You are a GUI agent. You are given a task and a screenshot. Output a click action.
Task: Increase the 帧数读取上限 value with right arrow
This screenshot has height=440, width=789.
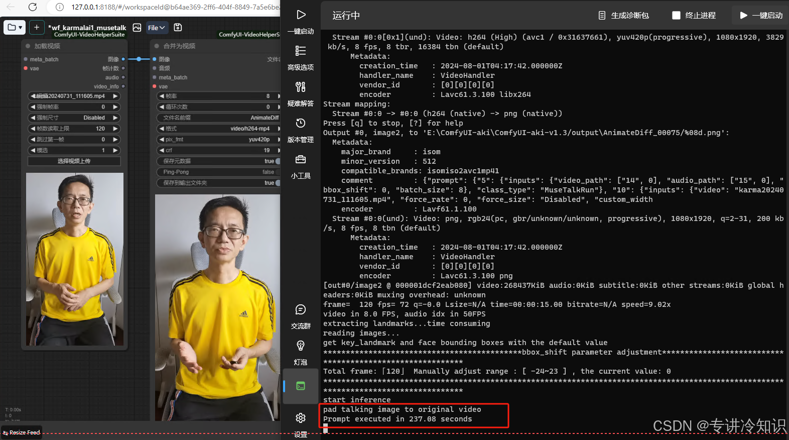pos(115,129)
